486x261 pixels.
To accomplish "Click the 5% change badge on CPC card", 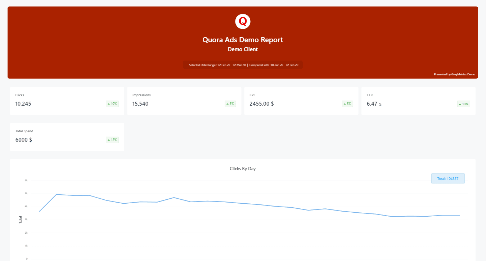I will point(347,104).
